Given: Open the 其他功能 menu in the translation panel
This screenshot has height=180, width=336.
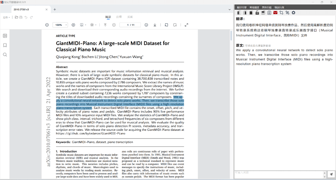Looking at the screenshot, I should [x=267, y=7].
